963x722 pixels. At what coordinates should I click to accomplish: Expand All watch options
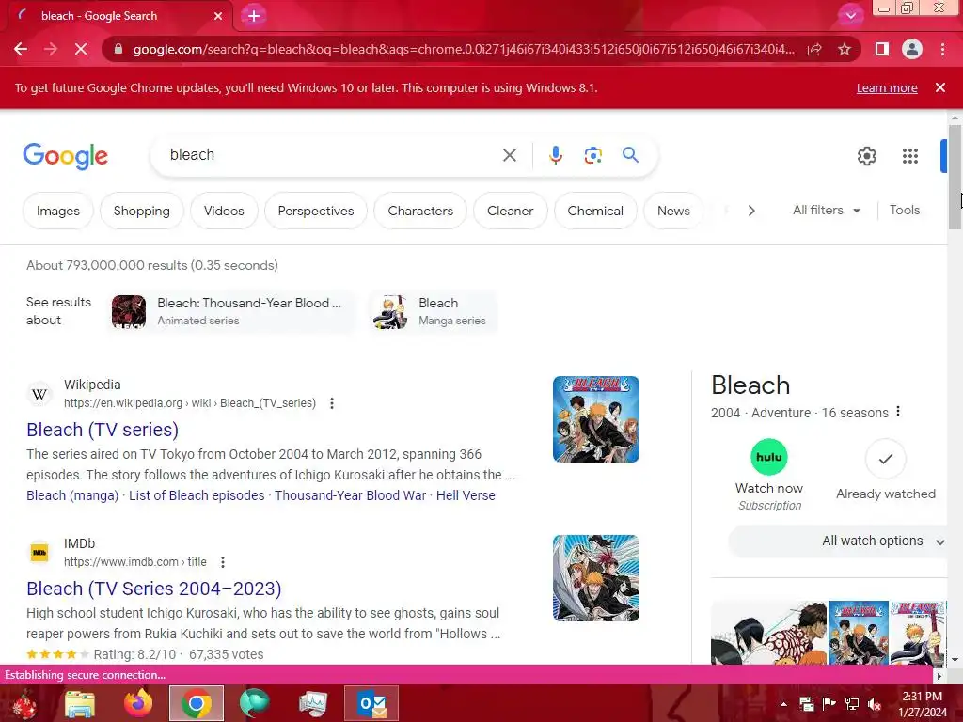pos(838,541)
